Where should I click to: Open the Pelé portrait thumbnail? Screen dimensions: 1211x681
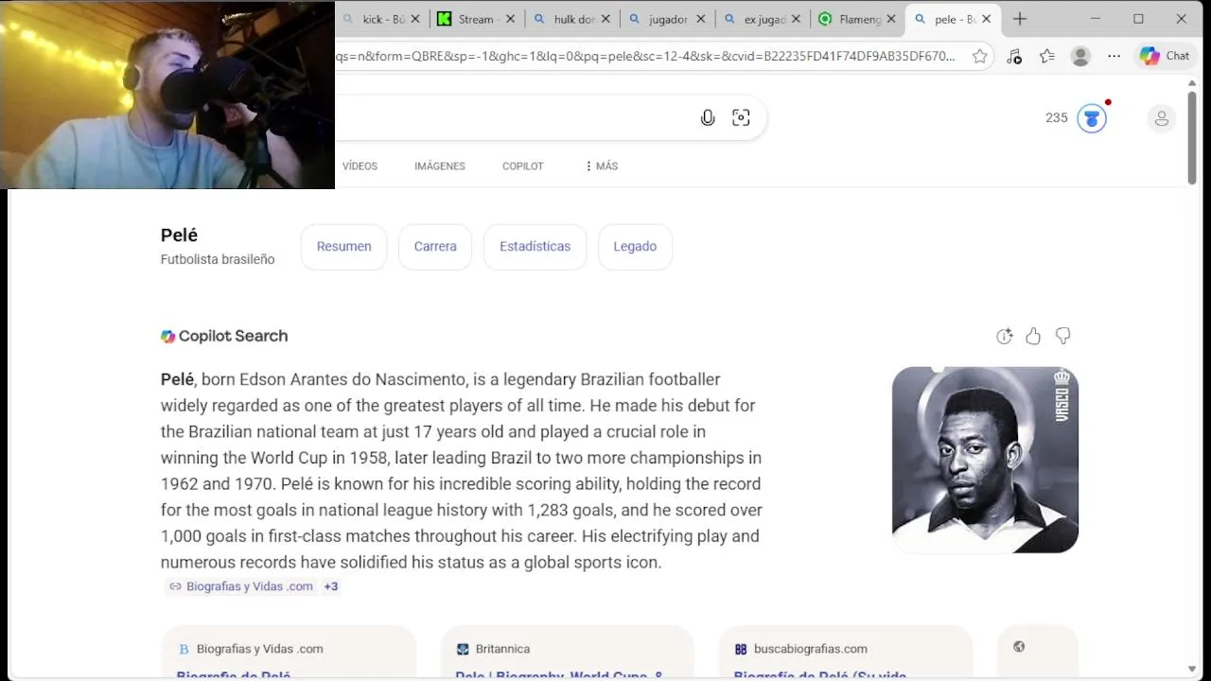tap(985, 460)
